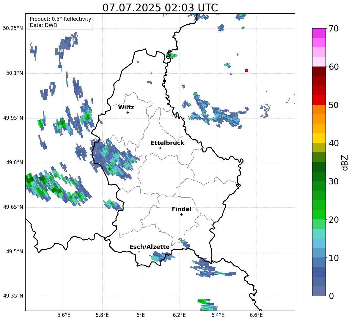The image size is (352, 321).
Task: Click the Findel station cross marker
Action: [x=181, y=214]
